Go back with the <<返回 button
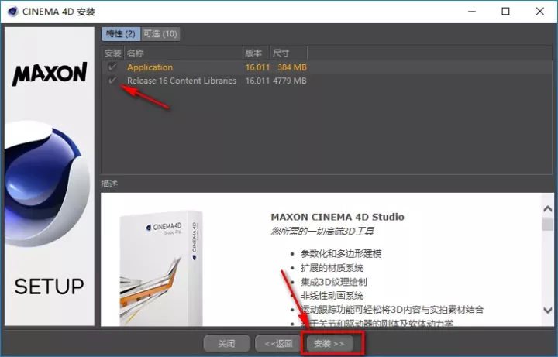The image size is (558, 357). point(278,343)
